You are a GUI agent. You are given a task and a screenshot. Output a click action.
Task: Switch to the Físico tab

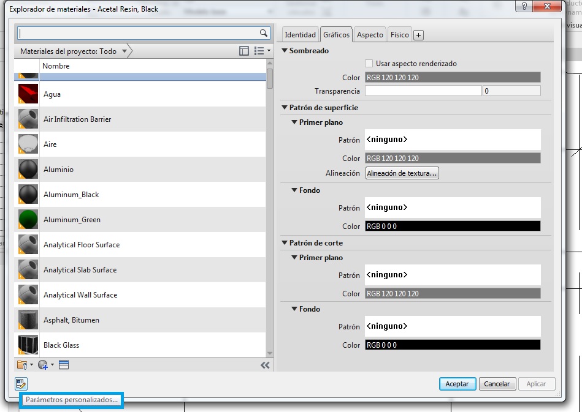coord(400,35)
